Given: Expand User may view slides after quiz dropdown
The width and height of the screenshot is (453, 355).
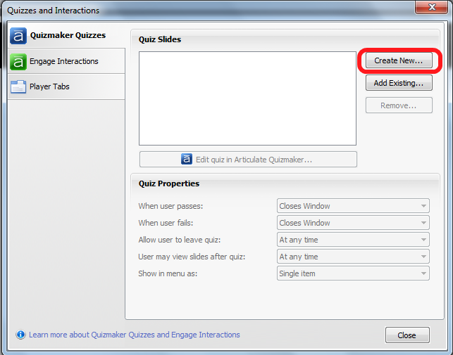Looking at the screenshot, I should click(353, 257).
